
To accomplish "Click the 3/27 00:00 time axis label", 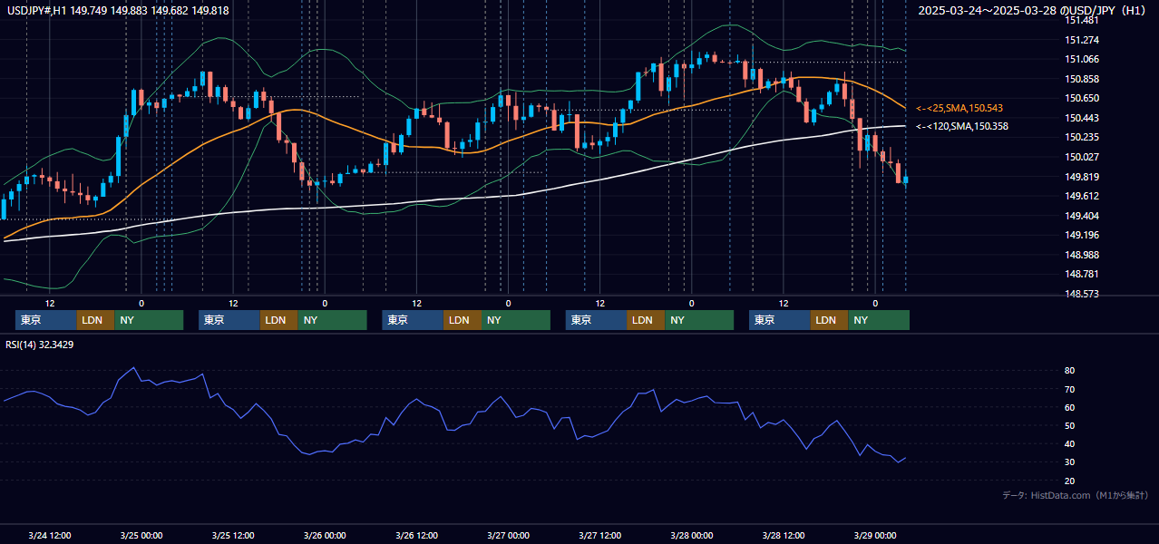I will click(508, 536).
